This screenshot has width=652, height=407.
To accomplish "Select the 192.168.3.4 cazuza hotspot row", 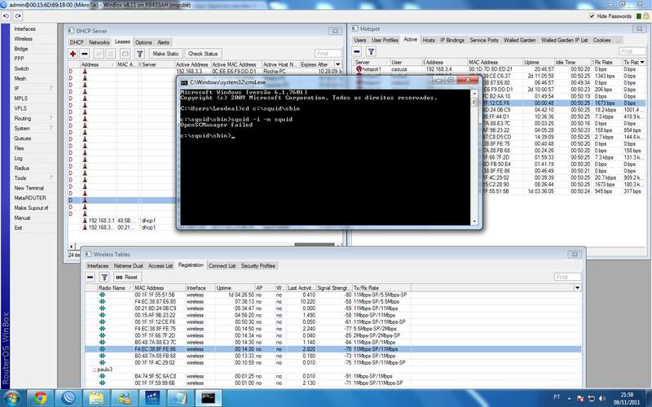I will (x=499, y=69).
